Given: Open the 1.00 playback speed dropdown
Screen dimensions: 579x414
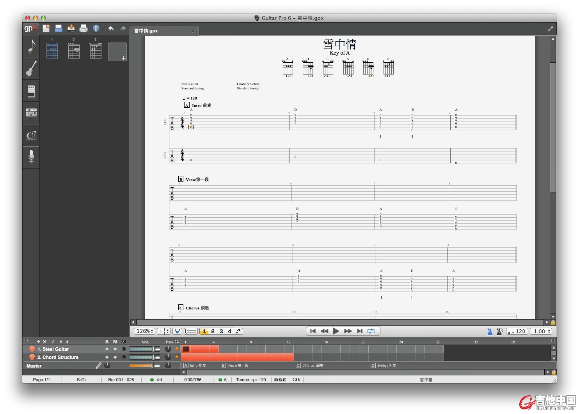Looking at the screenshot, I should [541, 331].
